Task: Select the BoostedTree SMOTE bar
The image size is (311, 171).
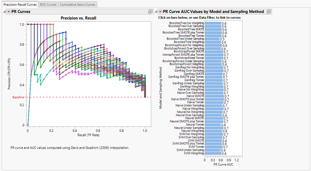Action: (213, 29)
